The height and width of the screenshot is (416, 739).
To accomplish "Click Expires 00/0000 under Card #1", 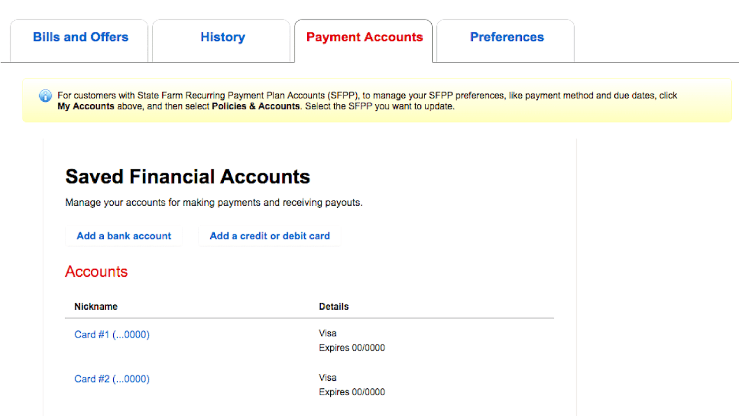I will [x=352, y=348].
